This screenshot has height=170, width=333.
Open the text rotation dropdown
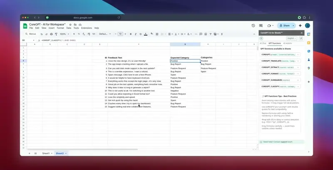point(189,34)
